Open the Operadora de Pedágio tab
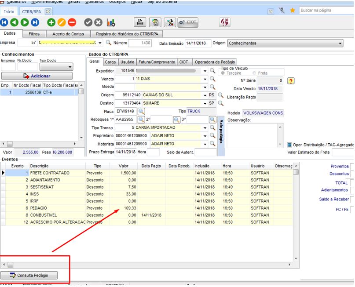 215,62
